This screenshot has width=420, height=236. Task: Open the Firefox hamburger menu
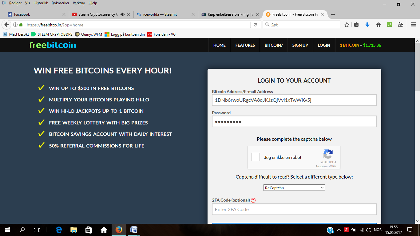[414, 25]
